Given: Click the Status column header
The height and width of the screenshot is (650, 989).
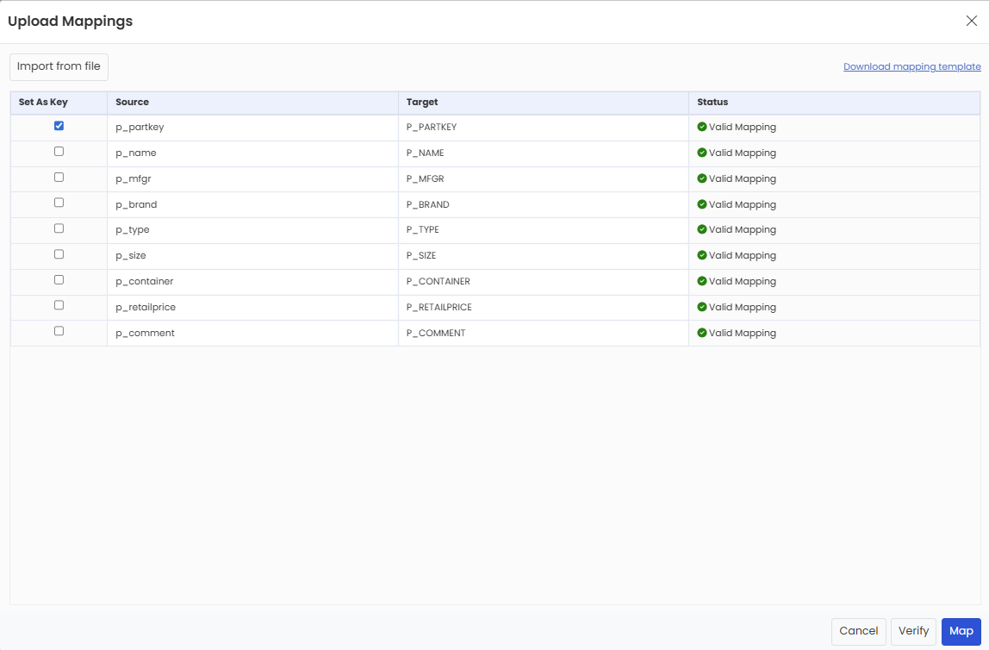Looking at the screenshot, I should [x=835, y=103].
